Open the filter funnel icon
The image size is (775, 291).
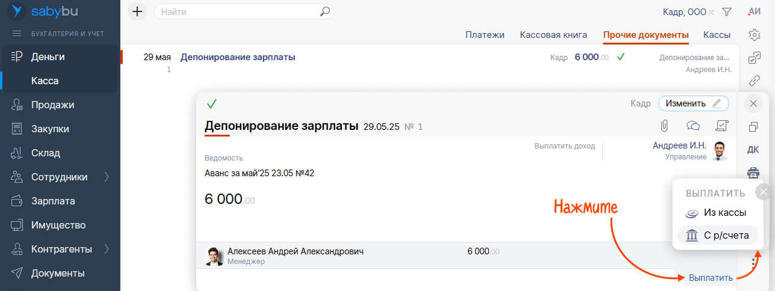click(726, 11)
